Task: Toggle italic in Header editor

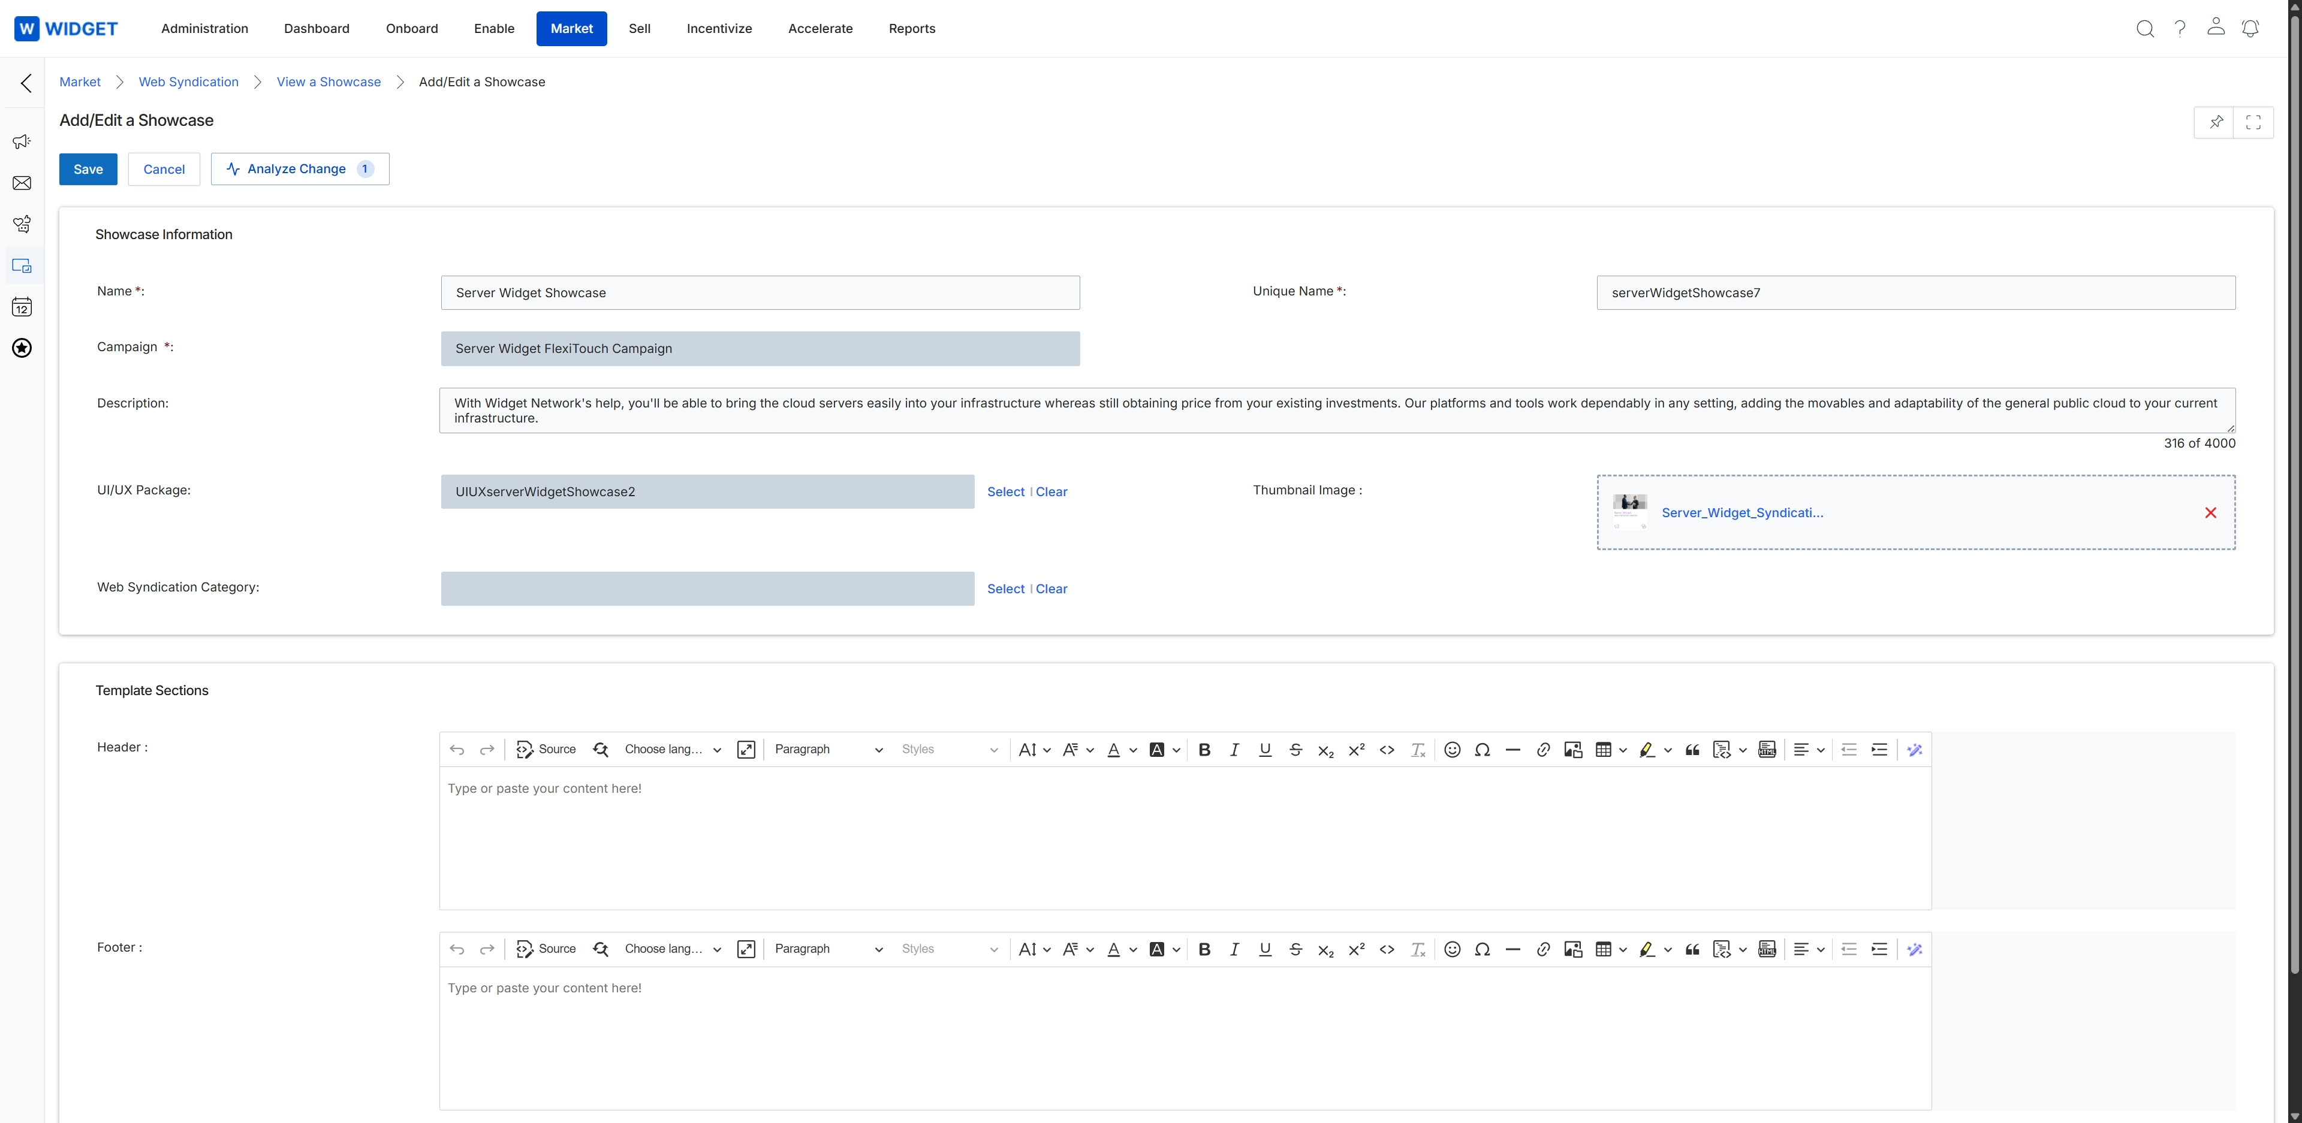Action: 1234,750
